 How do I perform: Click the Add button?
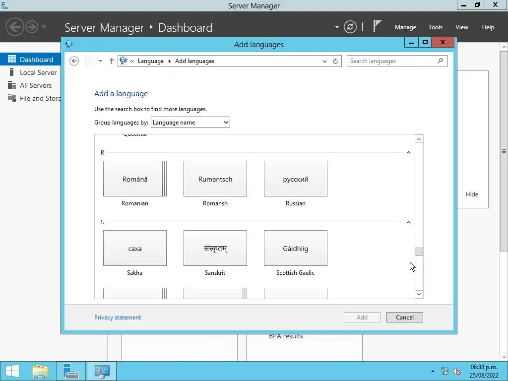pyautogui.click(x=362, y=317)
